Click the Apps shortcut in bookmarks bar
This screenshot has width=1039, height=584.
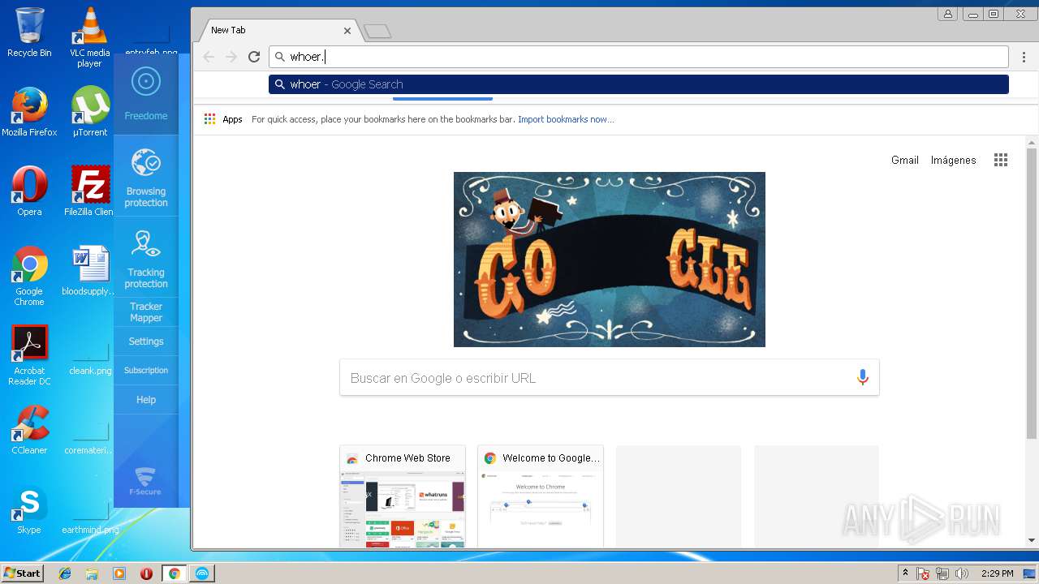click(223, 119)
